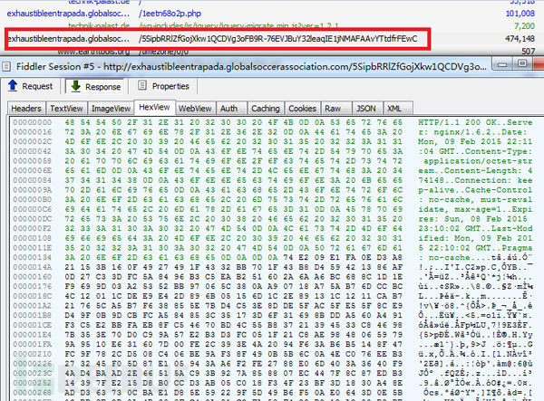
Task: Click the blue up-arrow Request icon
Action: pyautogui.click(x=13, y=85)
